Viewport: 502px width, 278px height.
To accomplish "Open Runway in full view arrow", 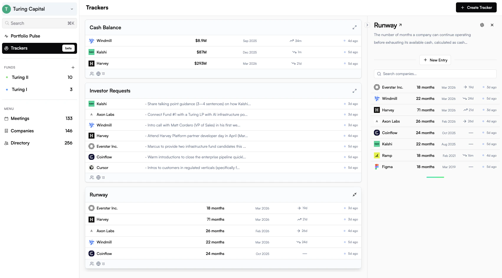I will click(x=400, y=25).
